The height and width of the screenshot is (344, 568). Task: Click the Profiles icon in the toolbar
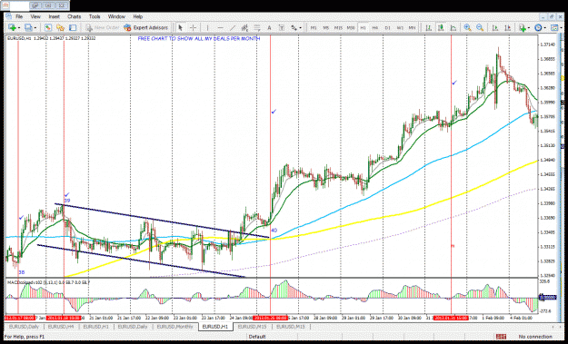click(28, 28)
